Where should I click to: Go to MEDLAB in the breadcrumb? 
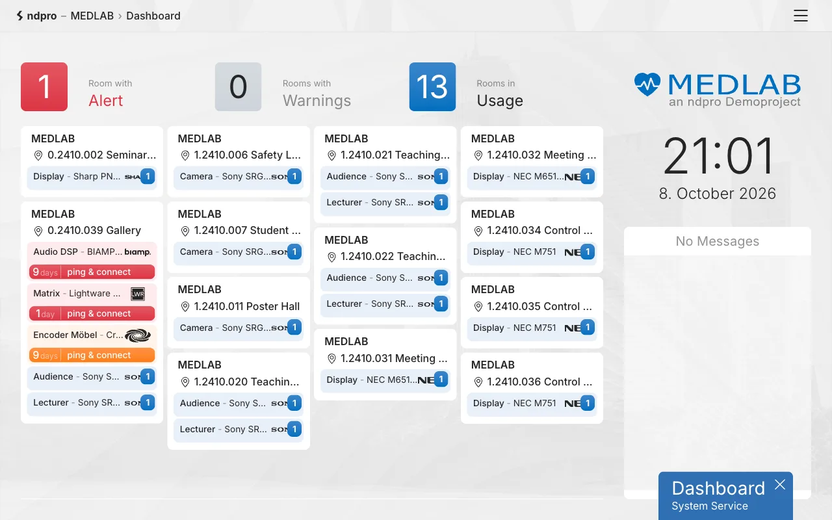click(92, 16)
